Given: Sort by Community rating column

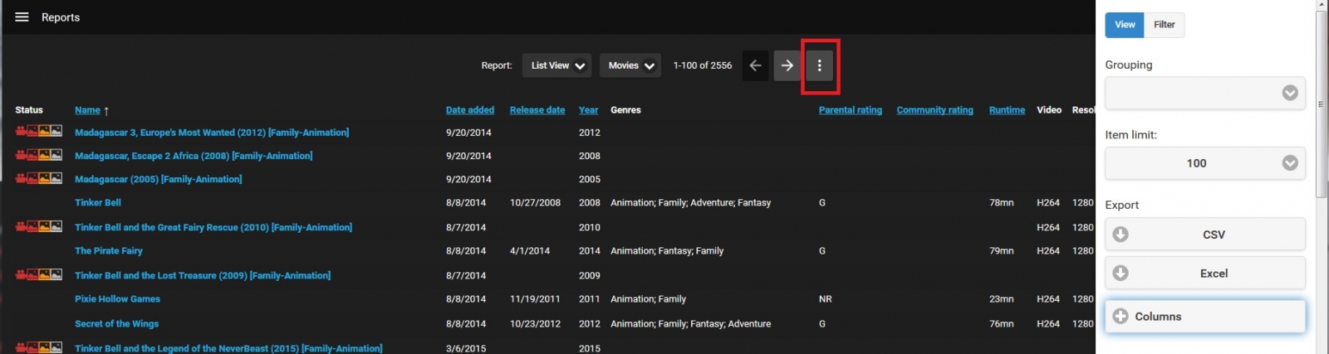Looking at the screenshot, I should coord(934,110).
